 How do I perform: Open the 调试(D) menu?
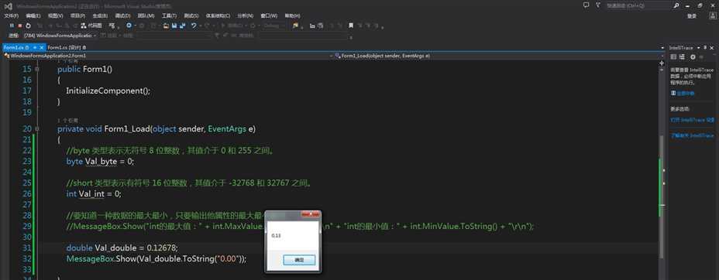(x=123, y=15)
